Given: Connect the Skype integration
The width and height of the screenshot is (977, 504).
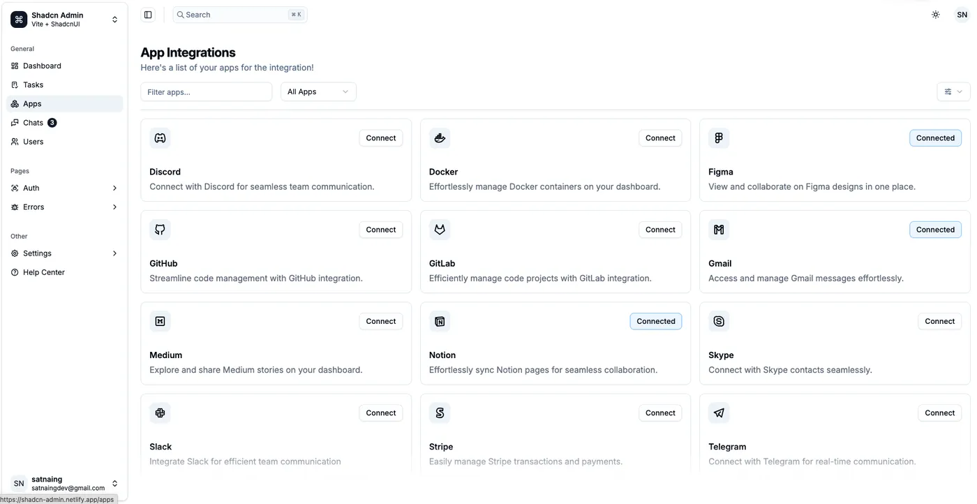Looking at the screenshot, I should click(939, 321).
